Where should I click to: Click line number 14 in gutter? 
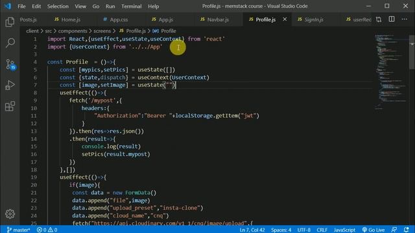[x=34, y=139]
